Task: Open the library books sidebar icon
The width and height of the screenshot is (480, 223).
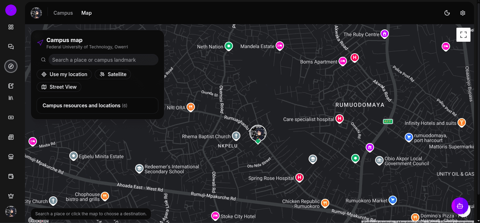Action: click(x=11, y=98)
